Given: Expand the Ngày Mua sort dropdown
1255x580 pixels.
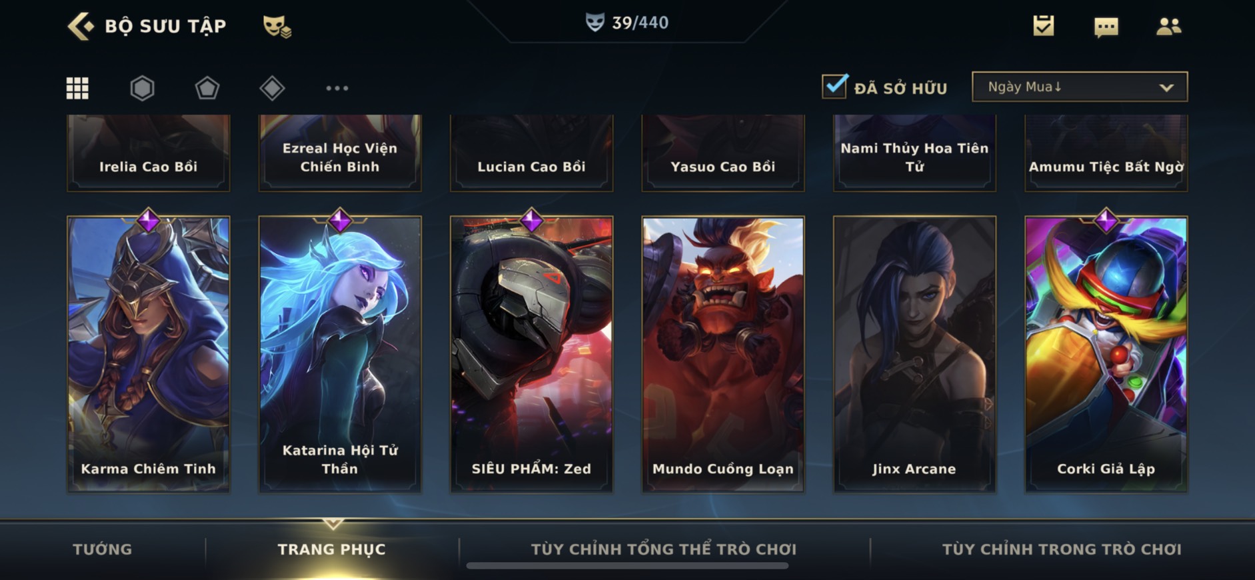Looking at the screenshot, I should (x=1079, y=87).
